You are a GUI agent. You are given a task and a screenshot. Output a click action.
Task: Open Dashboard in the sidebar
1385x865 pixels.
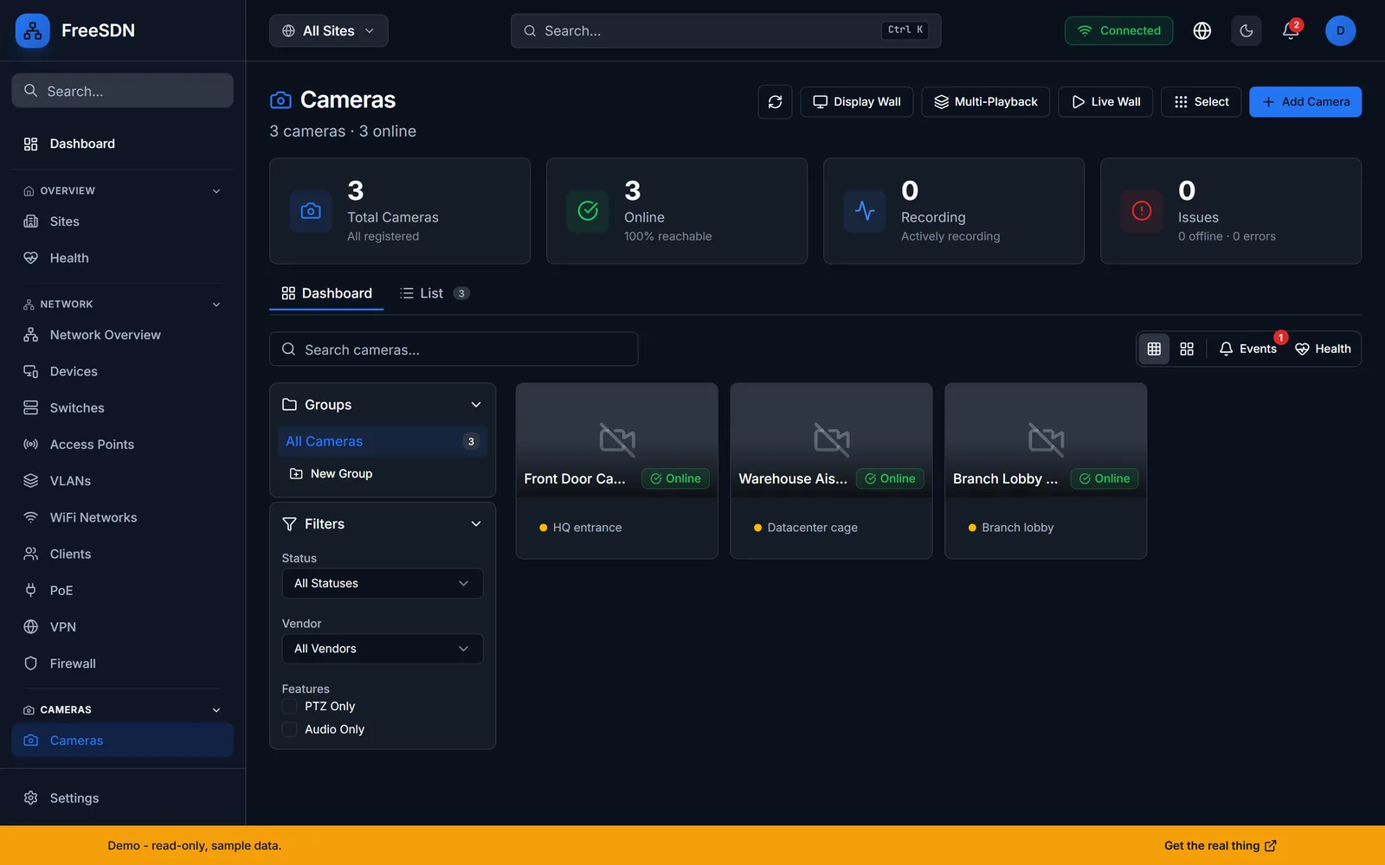point(122,144)
